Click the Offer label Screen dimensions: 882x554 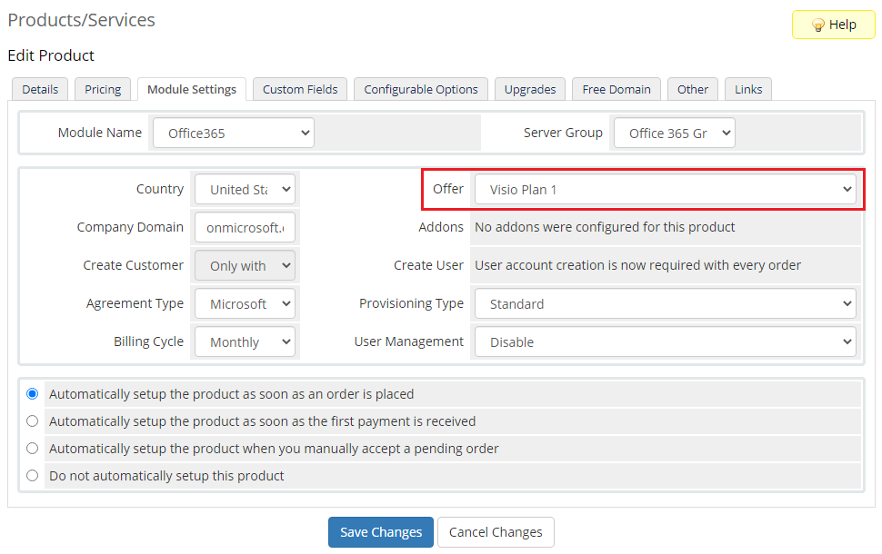point(448,189)
